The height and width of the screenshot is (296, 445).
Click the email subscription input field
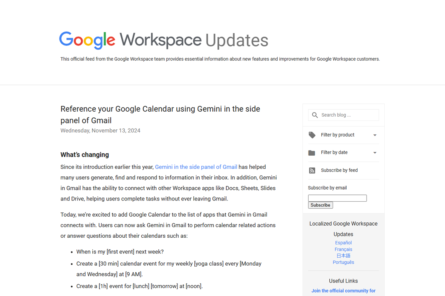(337, 198)
